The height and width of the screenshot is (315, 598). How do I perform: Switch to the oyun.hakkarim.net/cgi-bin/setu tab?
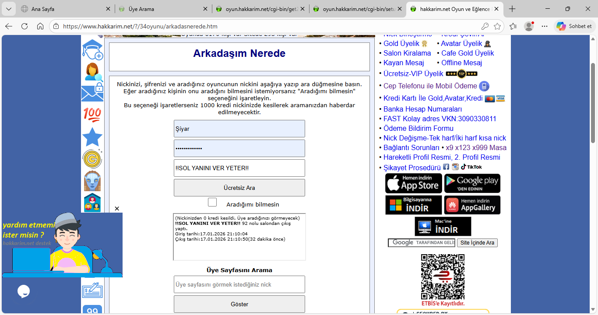click(x=357, y=9)
